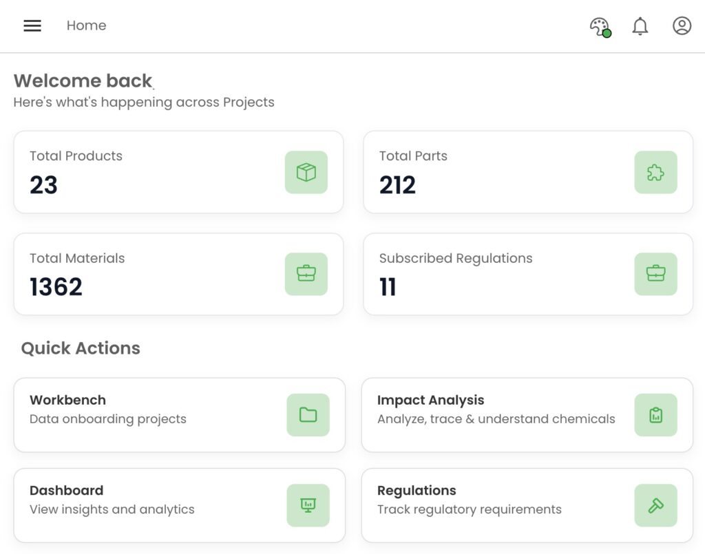Screen dimensions: 705x554
Task: Click the Total Products box icon
Action: (x=306, y=172)
